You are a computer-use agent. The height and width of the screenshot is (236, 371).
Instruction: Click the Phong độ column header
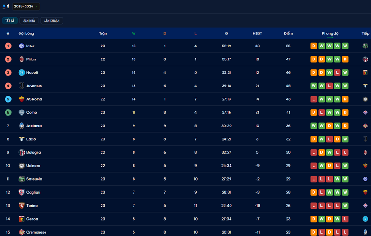[x=330, y=33]
